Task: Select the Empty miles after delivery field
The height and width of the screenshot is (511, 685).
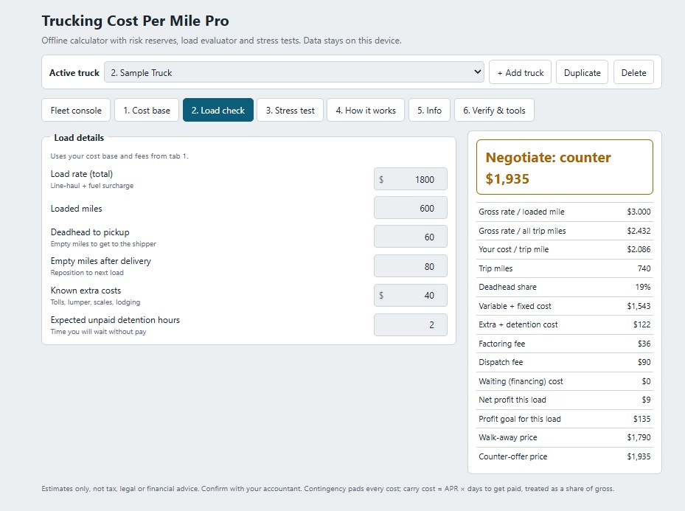Action: point(410,266)
